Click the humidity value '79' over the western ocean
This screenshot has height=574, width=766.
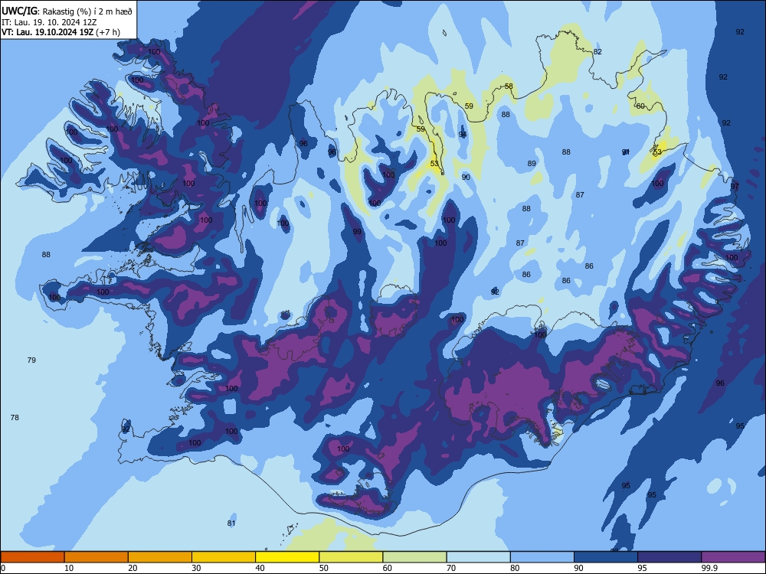coord(31,360)
